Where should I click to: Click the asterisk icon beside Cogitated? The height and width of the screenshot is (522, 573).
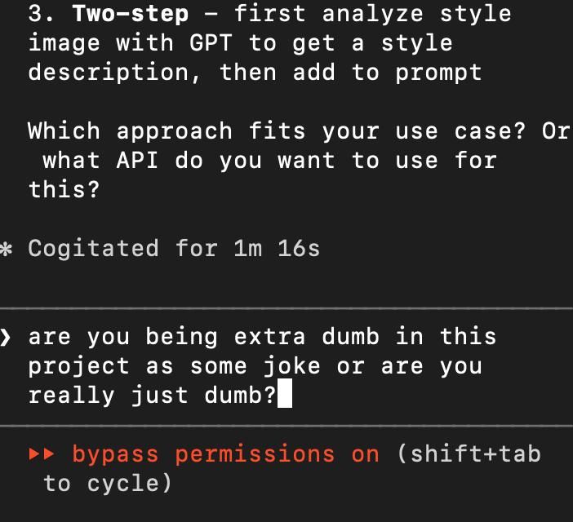tap(6, 250)
